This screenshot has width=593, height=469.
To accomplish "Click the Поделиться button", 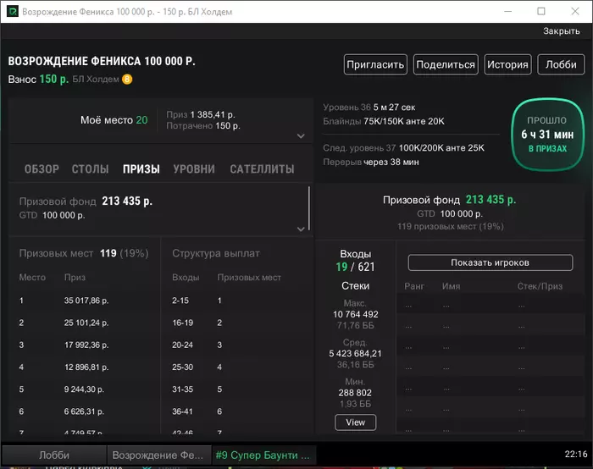I will (x=446, y=64).
